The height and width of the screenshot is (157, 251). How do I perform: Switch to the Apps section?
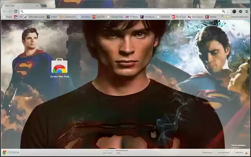coord(118,153)
